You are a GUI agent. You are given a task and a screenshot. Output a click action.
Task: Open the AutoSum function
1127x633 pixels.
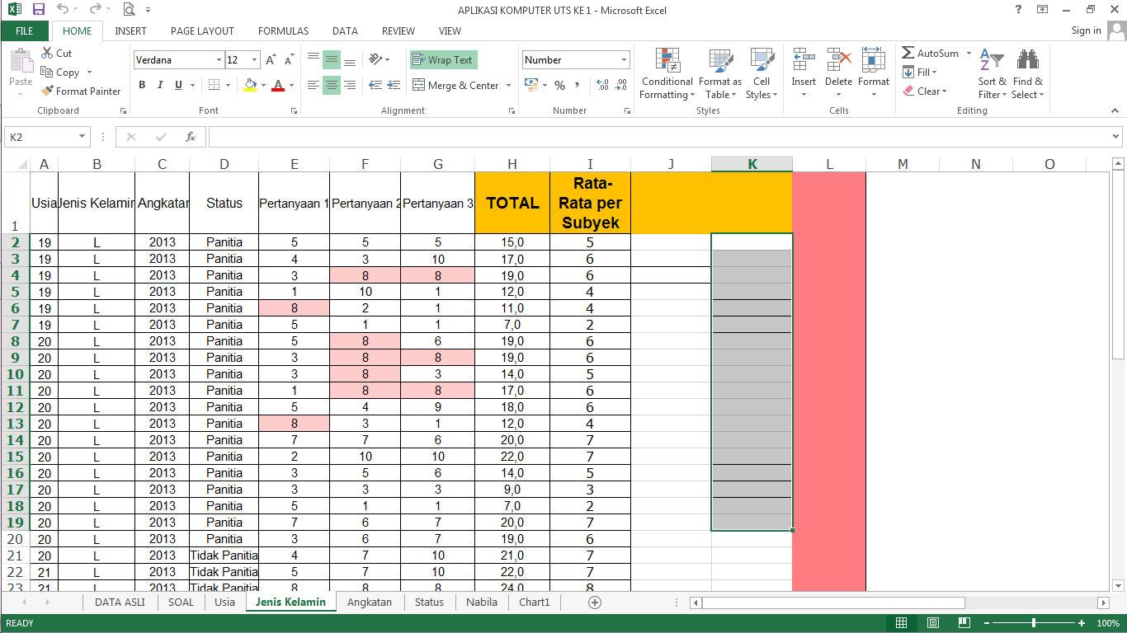tap(931, 52)
